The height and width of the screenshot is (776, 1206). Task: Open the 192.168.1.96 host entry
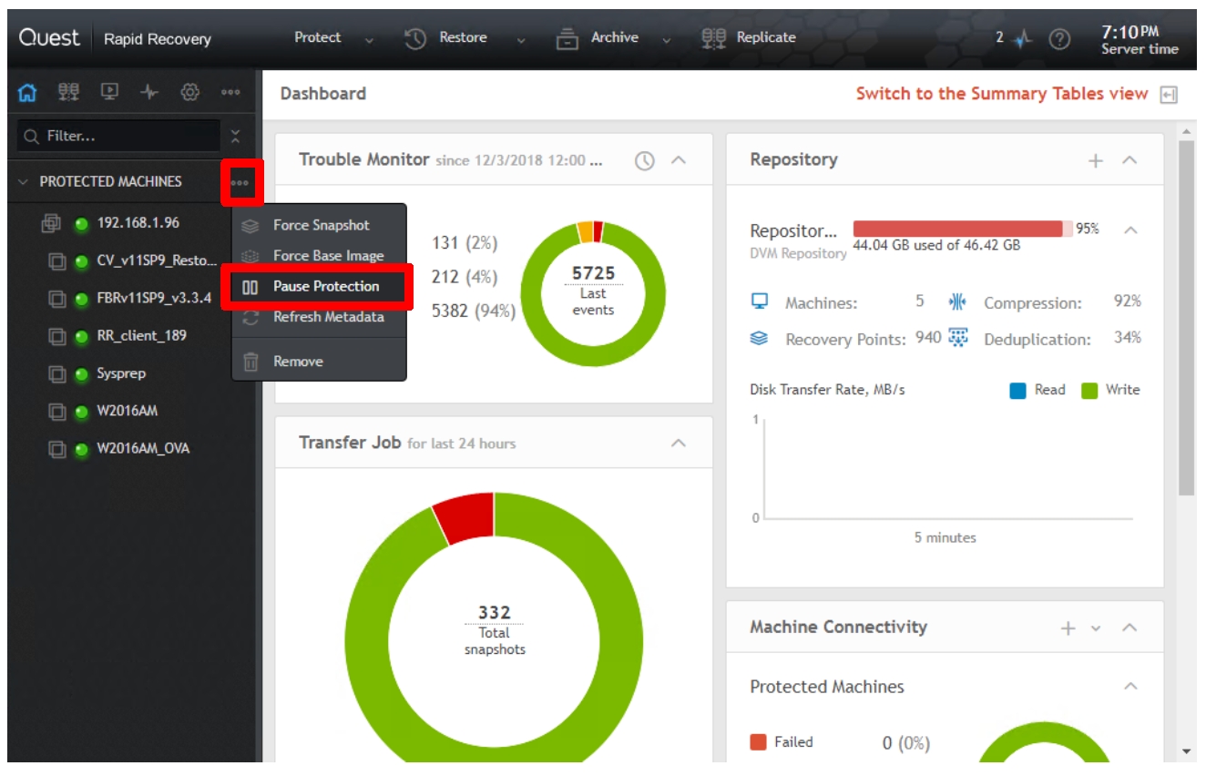[138, 222]
